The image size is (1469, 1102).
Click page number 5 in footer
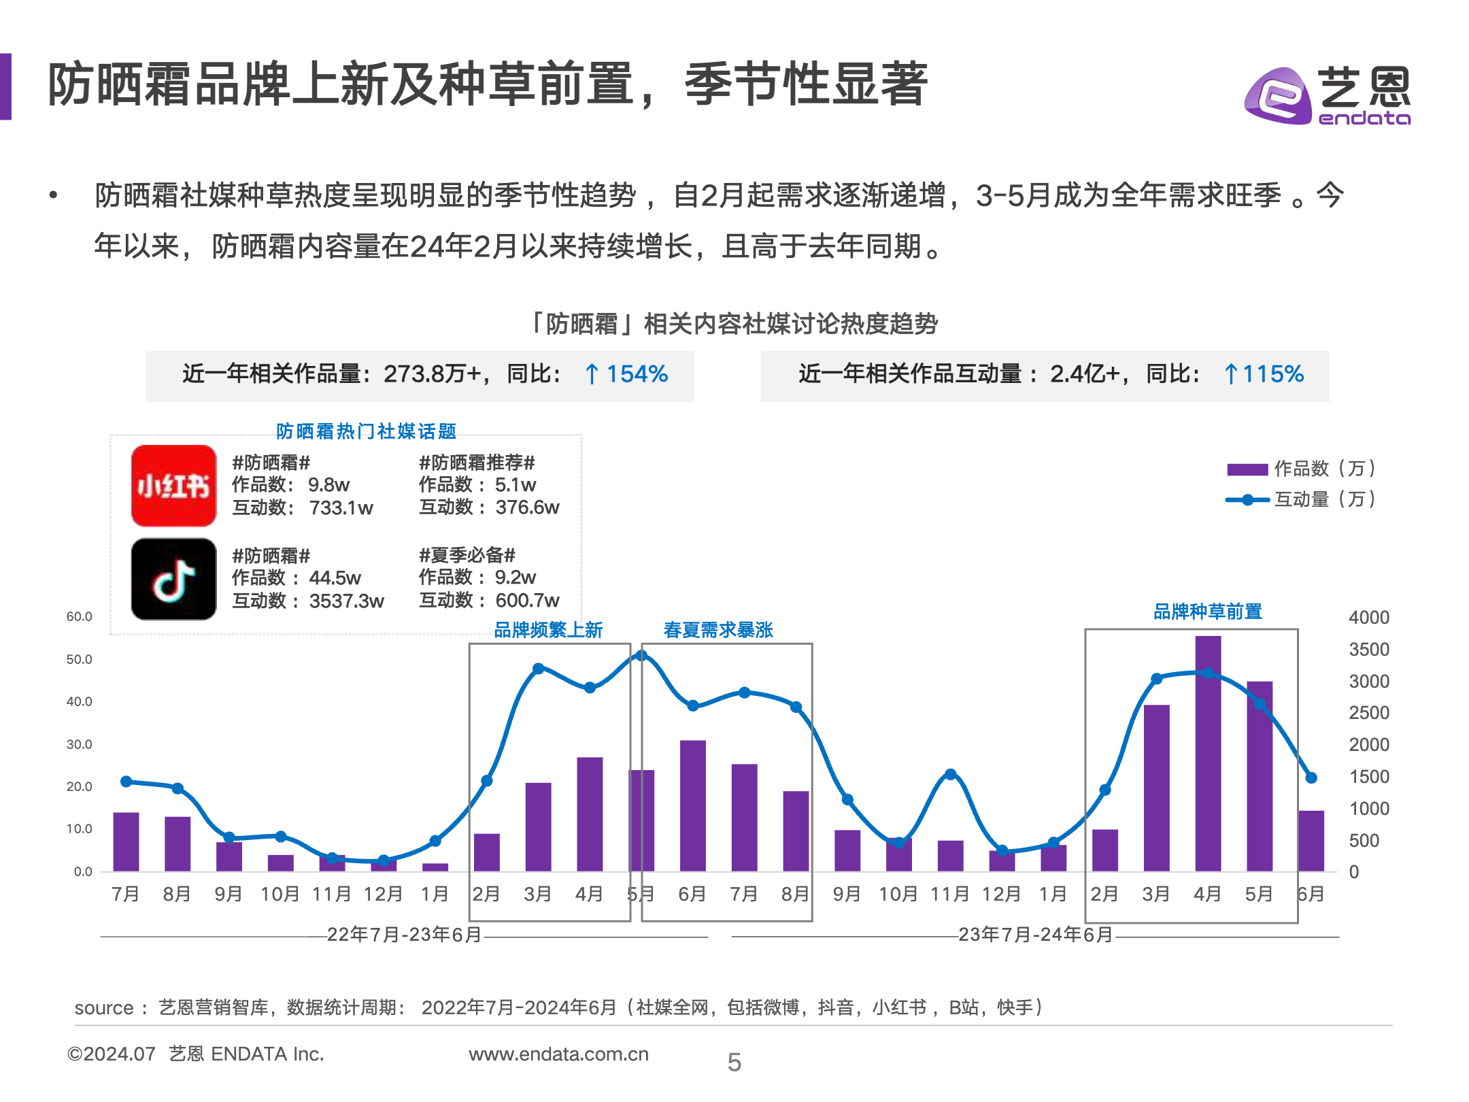click(734, 1062)
